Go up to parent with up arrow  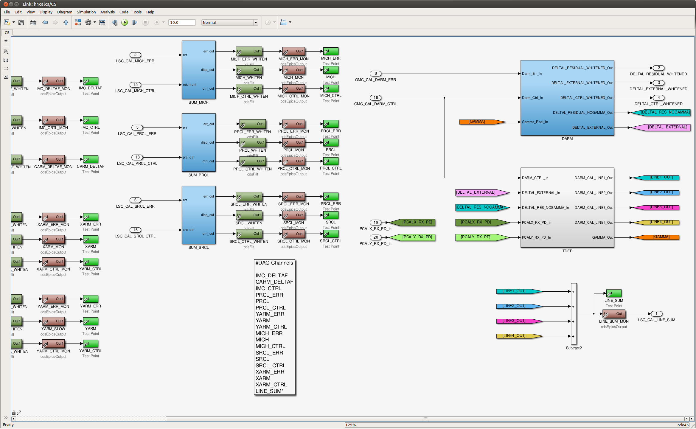coord(66,22)
